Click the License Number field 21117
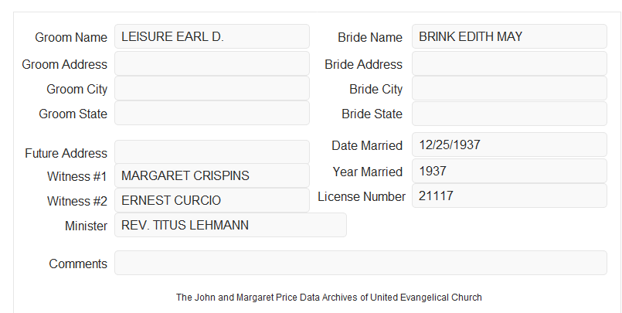Screen dimensions: 622x313 tap(509, 196)
